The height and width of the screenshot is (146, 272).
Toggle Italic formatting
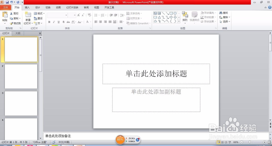(x=54, y=22)
